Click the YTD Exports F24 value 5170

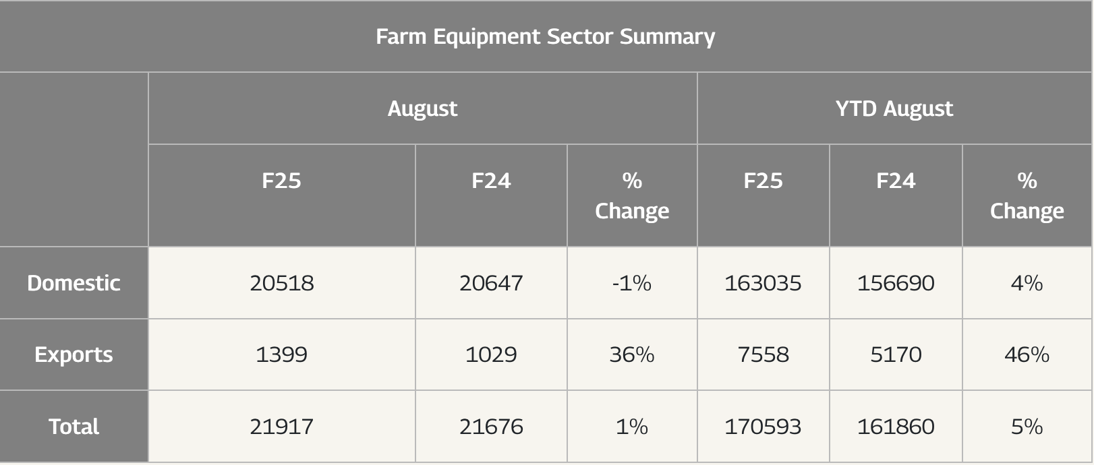click(x=895, y=354)
